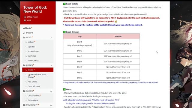Open the NEWS category
192x108 pixels.
click(x=29, y=37)
